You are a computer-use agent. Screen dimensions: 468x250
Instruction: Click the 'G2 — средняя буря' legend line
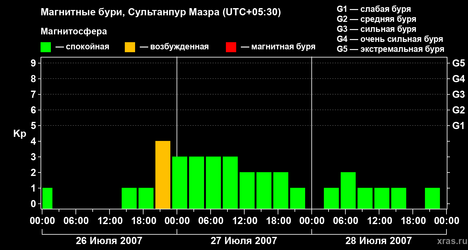coord(377,19)
